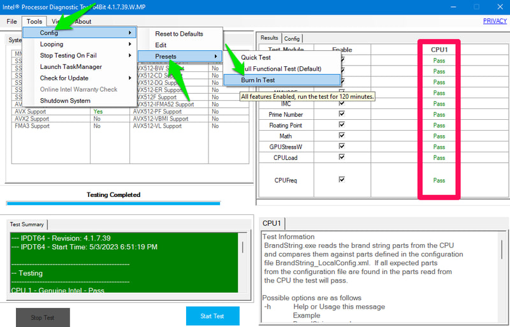
Task: Click the Testing Completed progress bar
Action: coord(113,203)
